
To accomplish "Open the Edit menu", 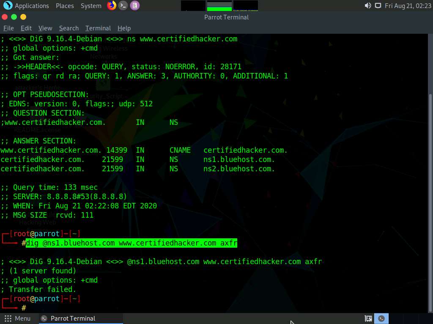I will coord(26,28).
